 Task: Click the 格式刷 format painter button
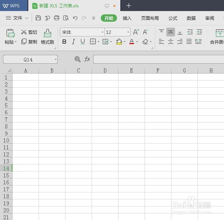47,37
